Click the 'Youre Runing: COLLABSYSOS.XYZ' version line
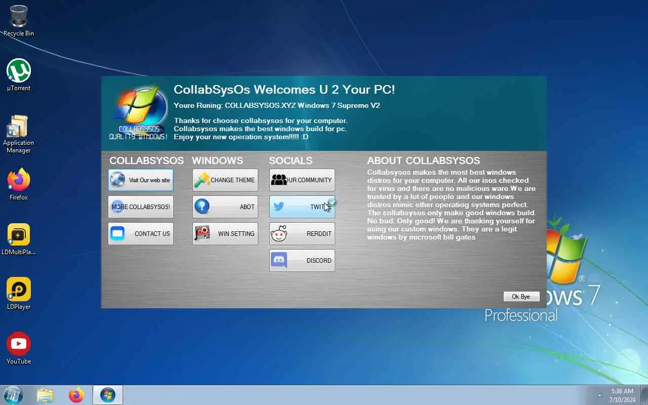The image size is (648, 405). point(277,106)
